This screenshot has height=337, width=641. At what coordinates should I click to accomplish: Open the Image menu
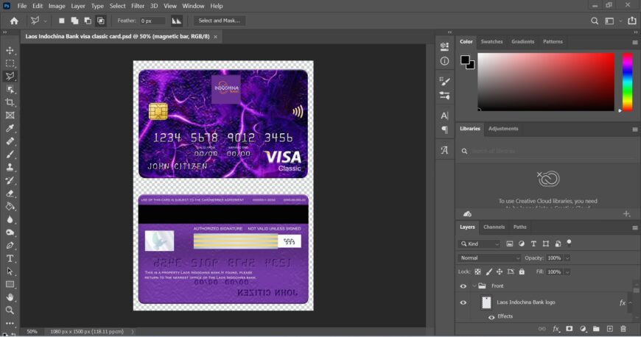(x=57, y=6)
